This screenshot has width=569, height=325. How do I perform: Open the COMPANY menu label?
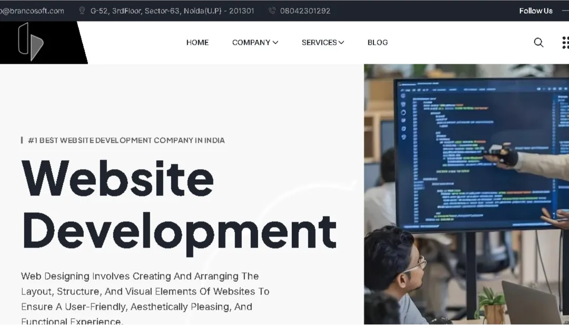251,43
